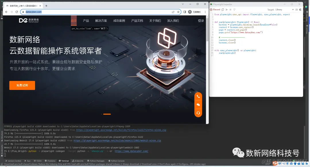Toggle the Pause control in Playwright Inspector

point(230,9)
